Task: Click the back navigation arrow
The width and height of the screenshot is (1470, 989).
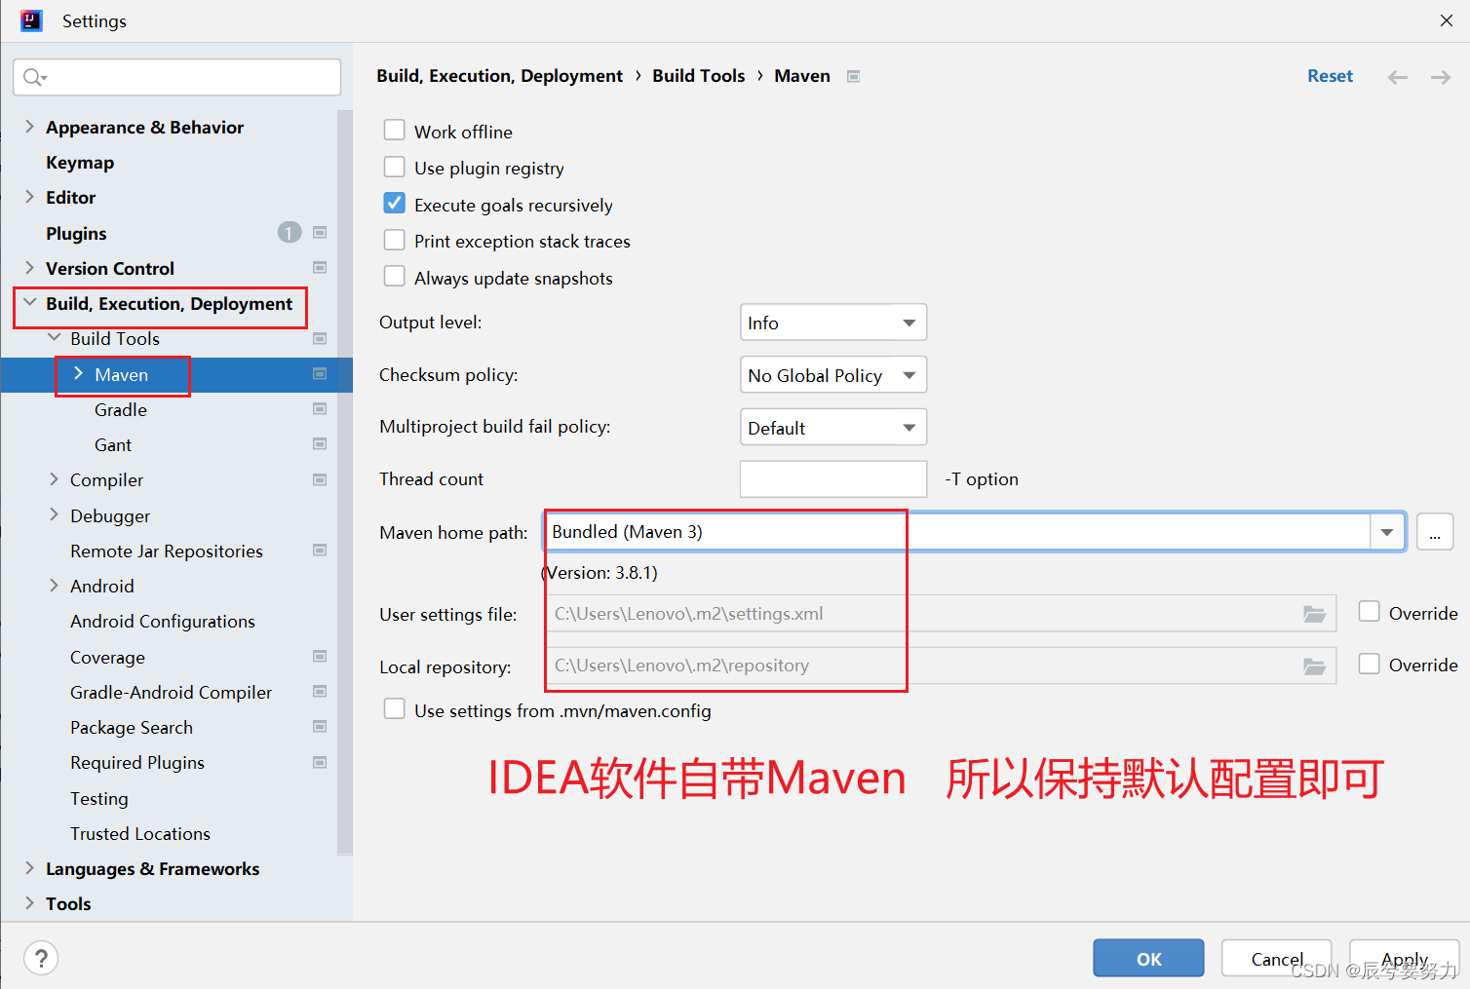Action: tap(1397, 77)
